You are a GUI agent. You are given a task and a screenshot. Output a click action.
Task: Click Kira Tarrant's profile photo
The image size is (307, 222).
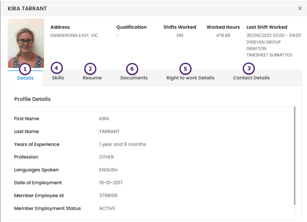pos(26,43)
